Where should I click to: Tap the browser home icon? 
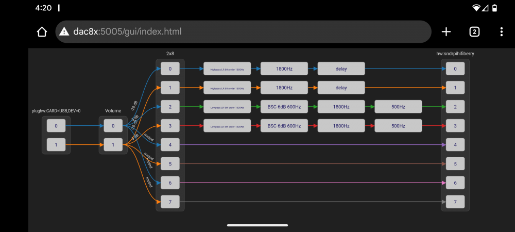tap(42, 31)
